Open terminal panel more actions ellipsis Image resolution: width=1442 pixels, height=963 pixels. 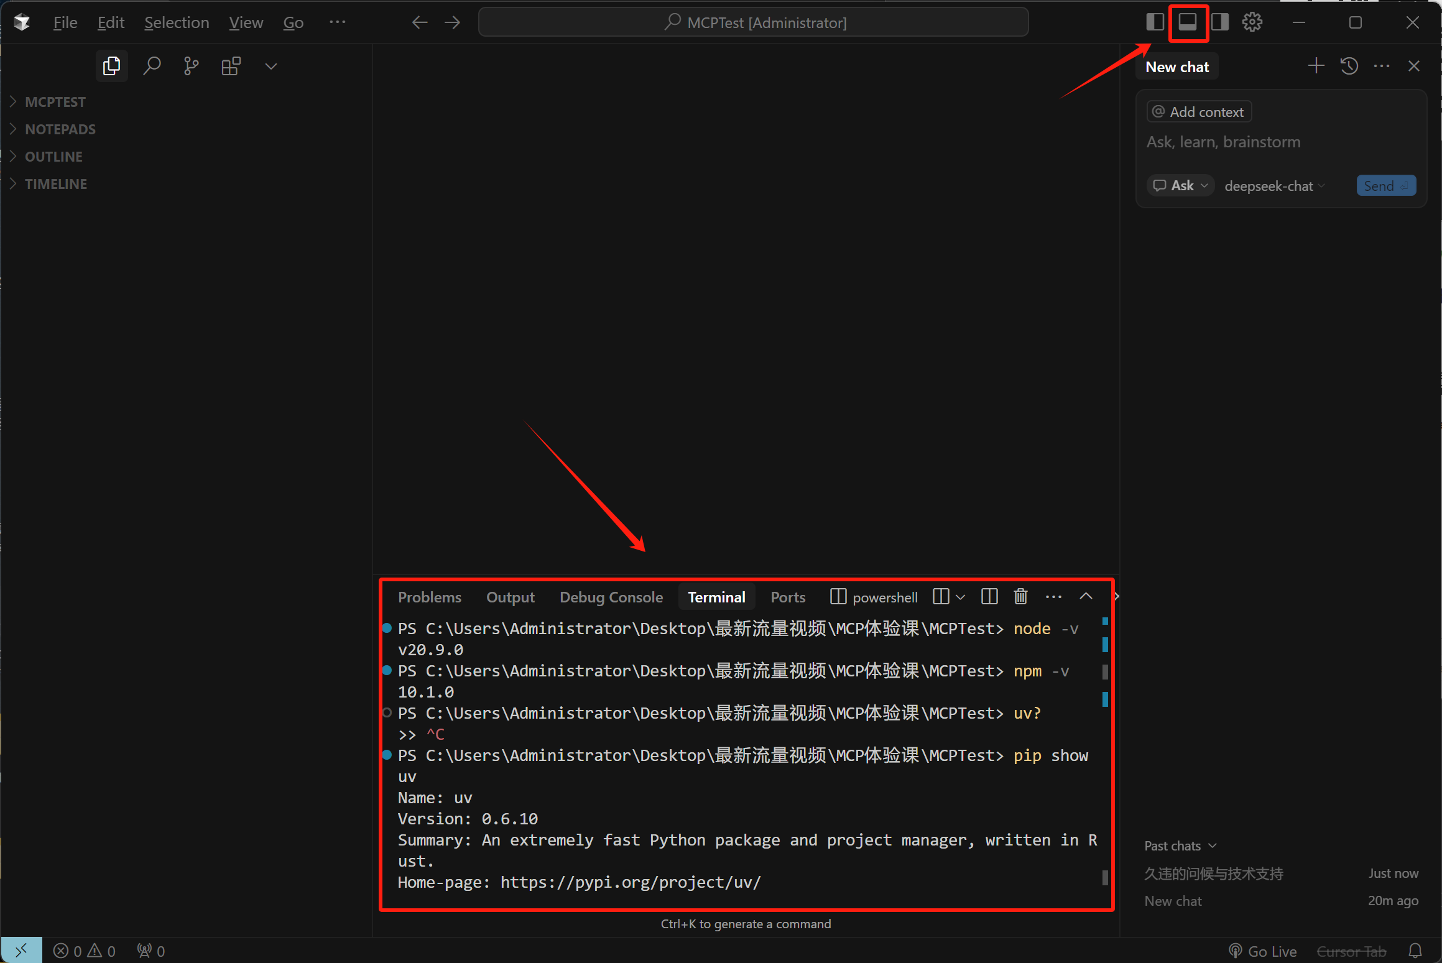coord(1053,597)
